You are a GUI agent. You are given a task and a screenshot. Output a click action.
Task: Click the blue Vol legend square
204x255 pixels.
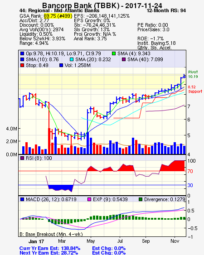coord(61,65)
